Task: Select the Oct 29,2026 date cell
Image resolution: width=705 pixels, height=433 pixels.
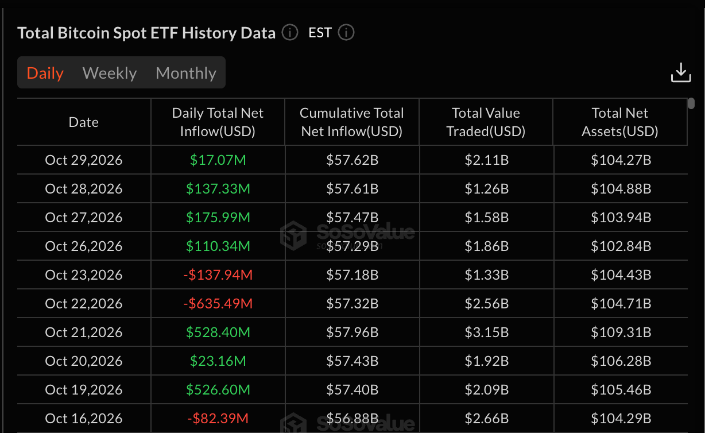Action: point(84,160)
